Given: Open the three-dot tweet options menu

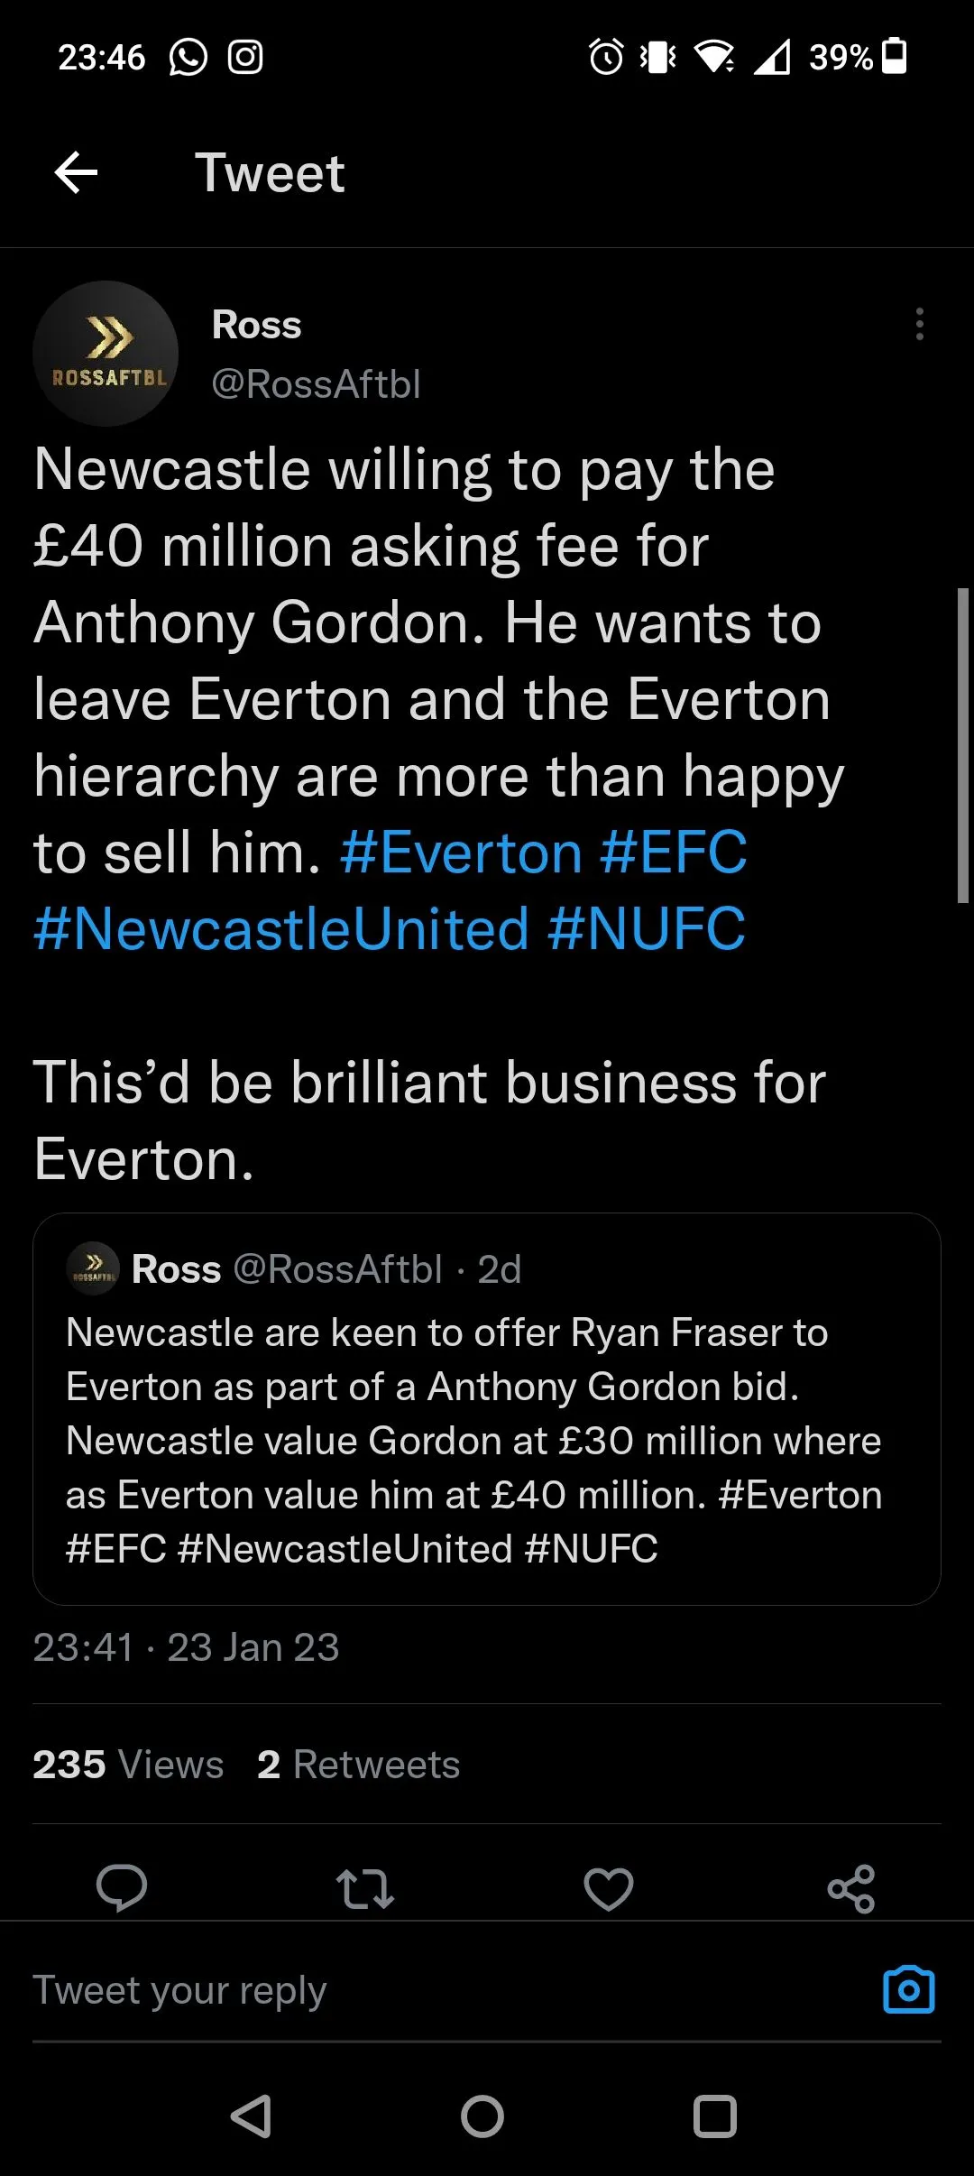Looking at the screenshot, I should pyautogui.click(x=919, y=324).
